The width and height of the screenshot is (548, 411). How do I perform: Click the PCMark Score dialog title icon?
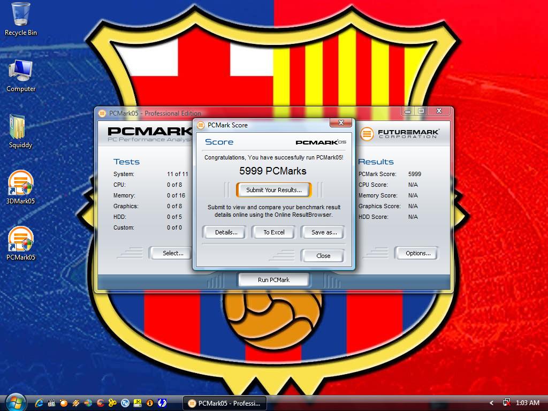point(201,125)
